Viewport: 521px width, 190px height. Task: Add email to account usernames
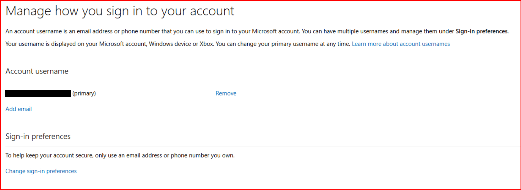(19, 109)
